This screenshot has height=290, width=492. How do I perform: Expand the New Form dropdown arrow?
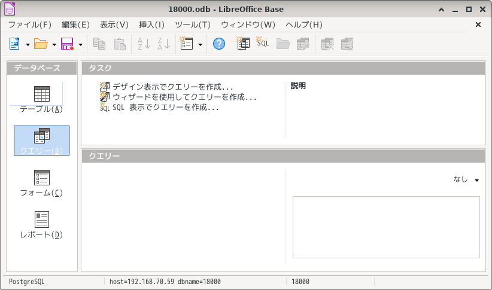[200, 44]
